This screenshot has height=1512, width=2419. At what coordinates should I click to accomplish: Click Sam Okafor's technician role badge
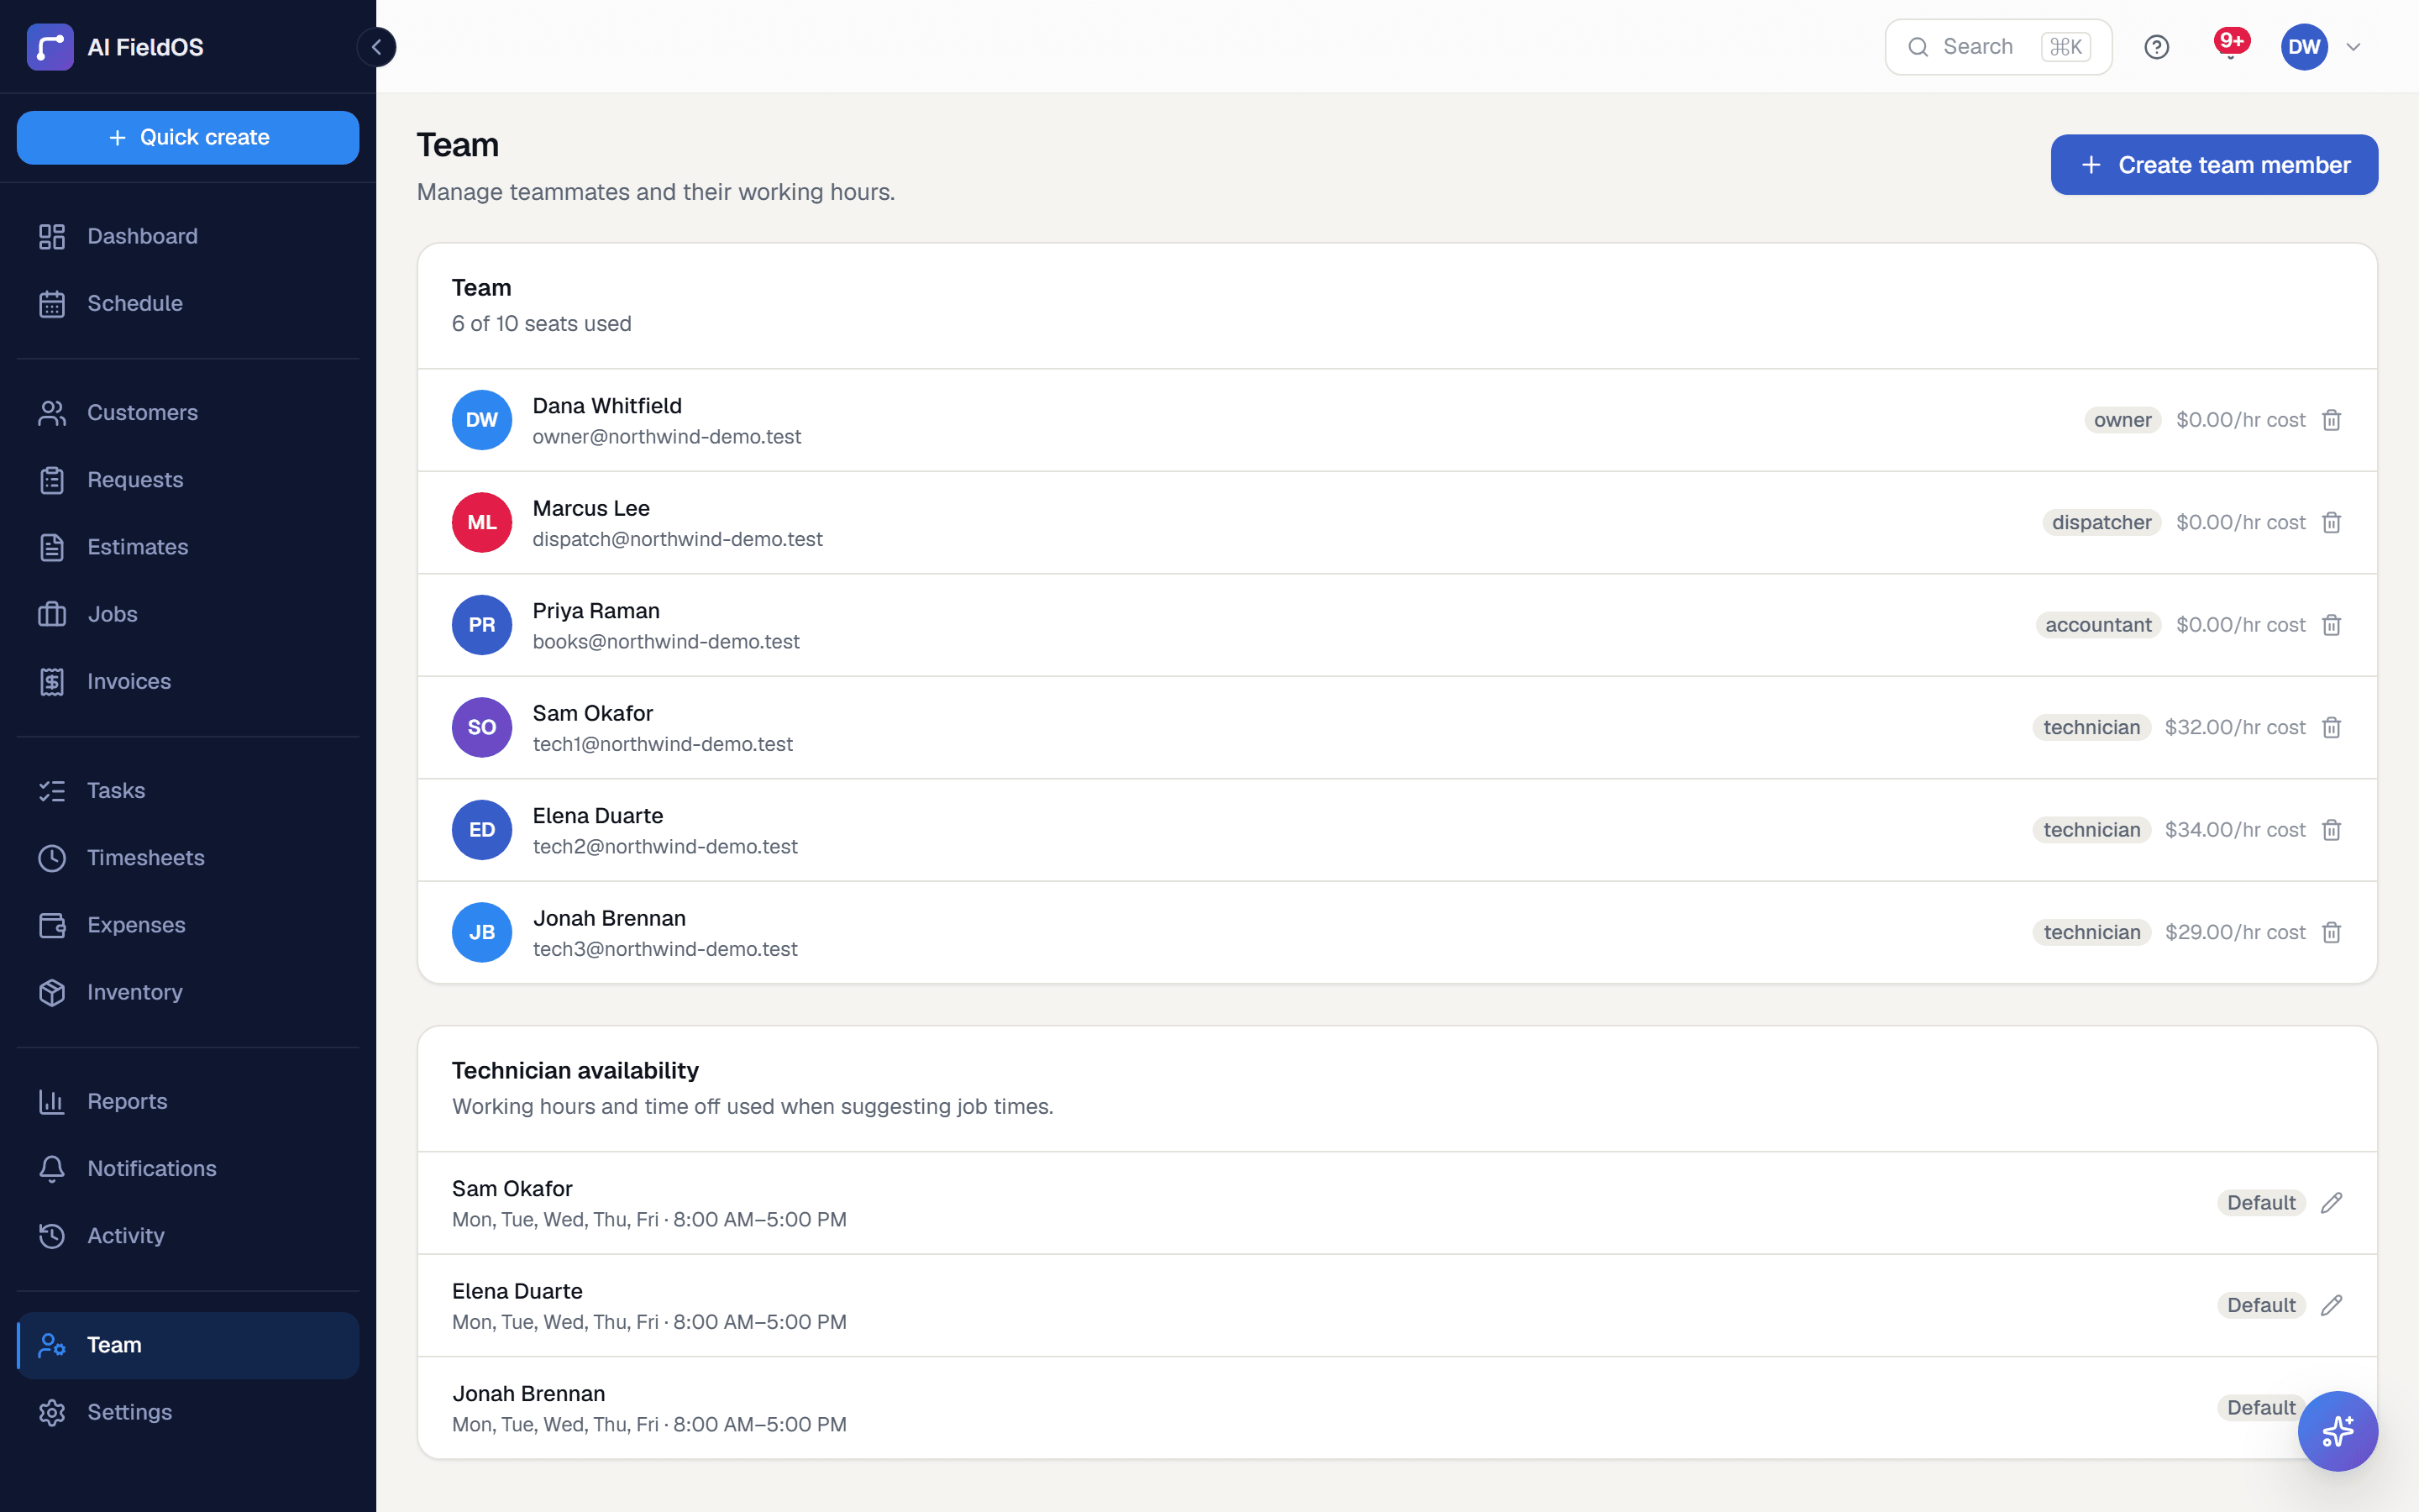pos(2091,727)
